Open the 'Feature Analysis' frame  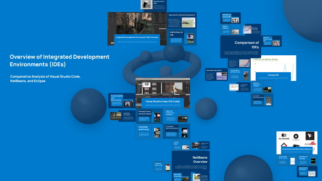tap(231, 30)
